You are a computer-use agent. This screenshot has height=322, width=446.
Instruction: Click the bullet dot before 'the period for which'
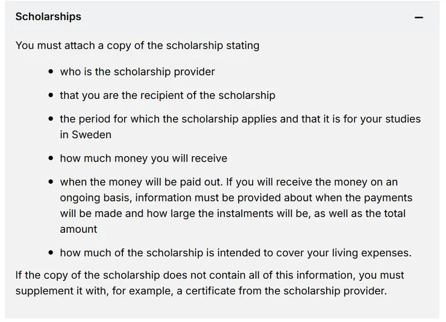pos(51,119)
